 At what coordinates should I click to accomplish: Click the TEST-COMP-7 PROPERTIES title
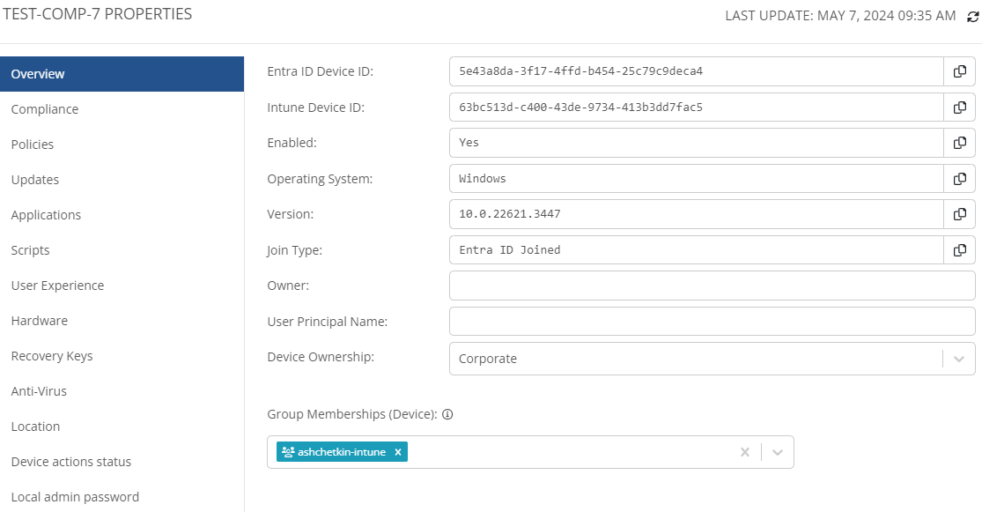[98, 14]
